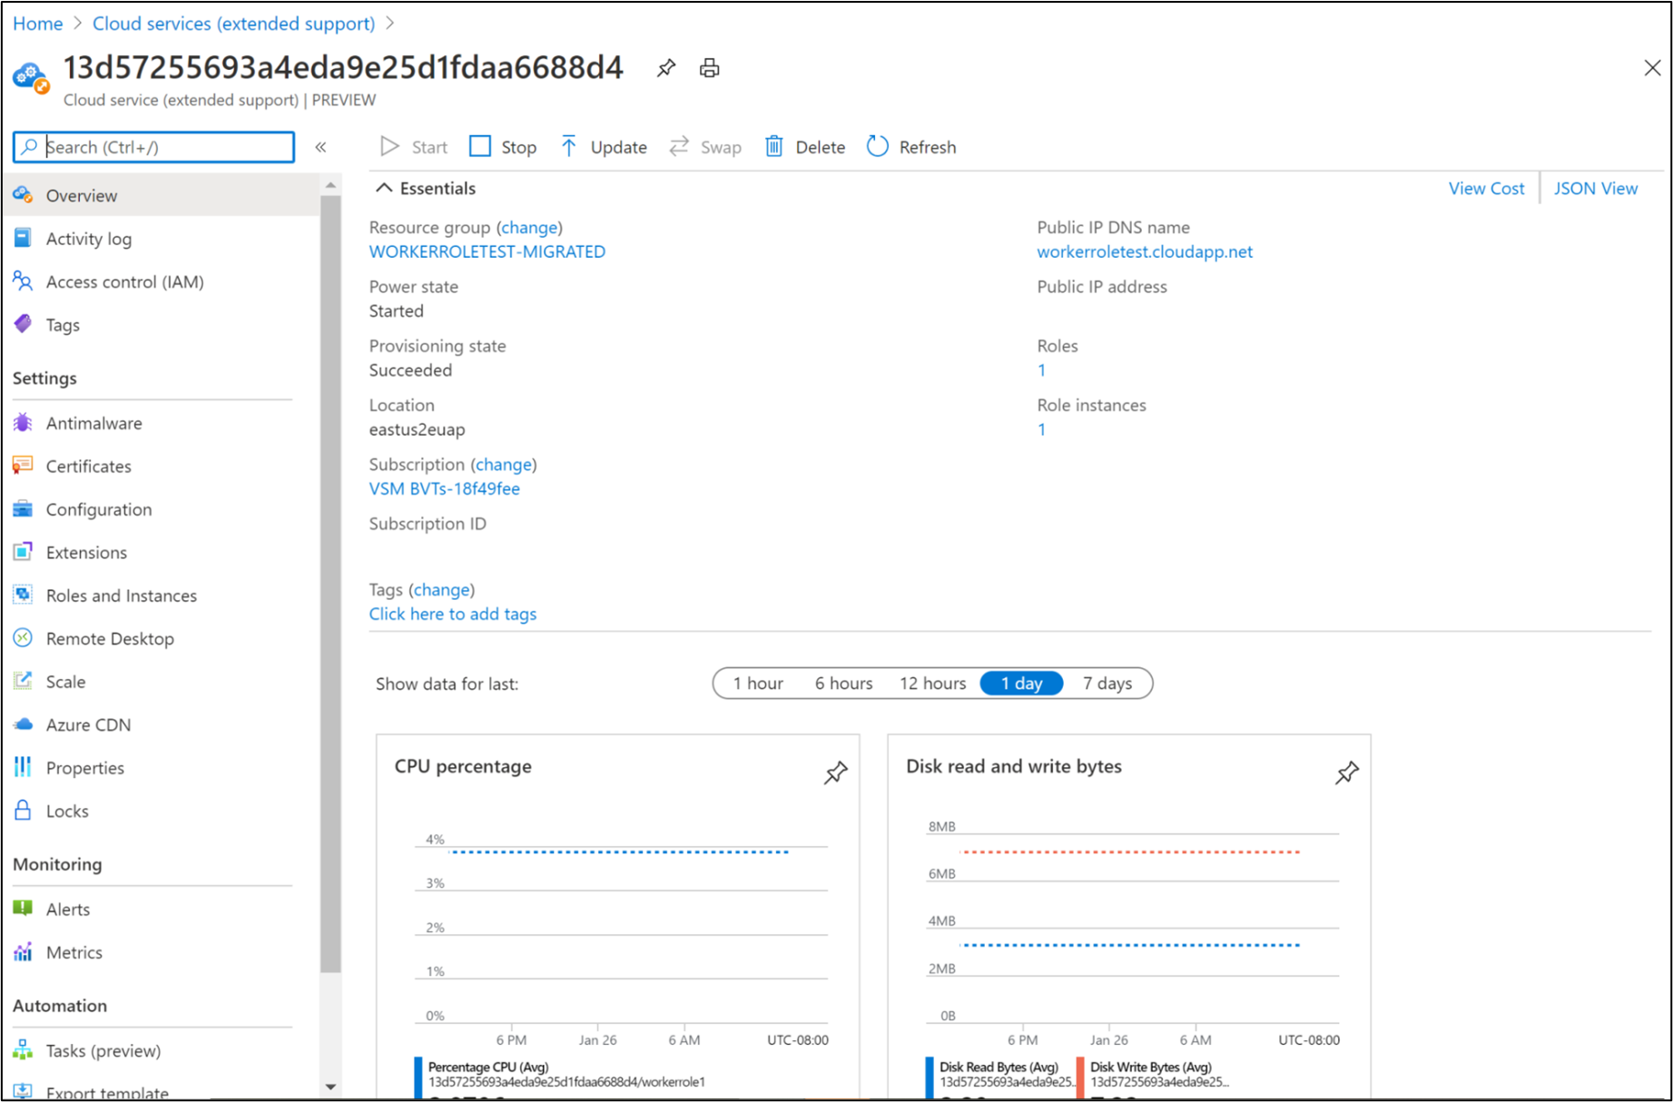
Task: Click here to add tags
Action: 452,614
